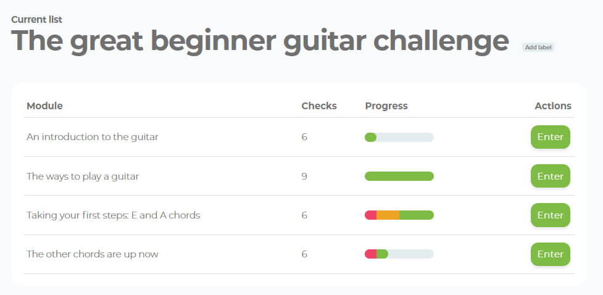
Task: Click the checks count 9
Action: [304, 176]
